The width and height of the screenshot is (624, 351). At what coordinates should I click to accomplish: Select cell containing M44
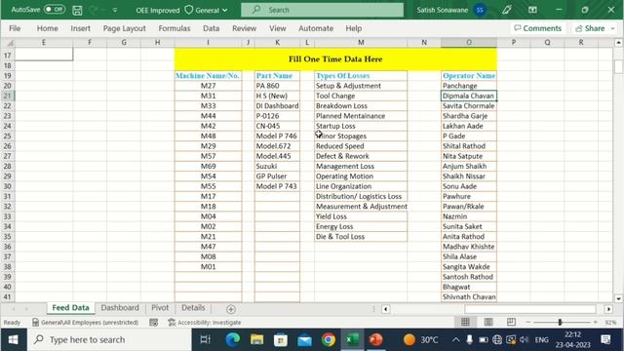pos(208,116)
